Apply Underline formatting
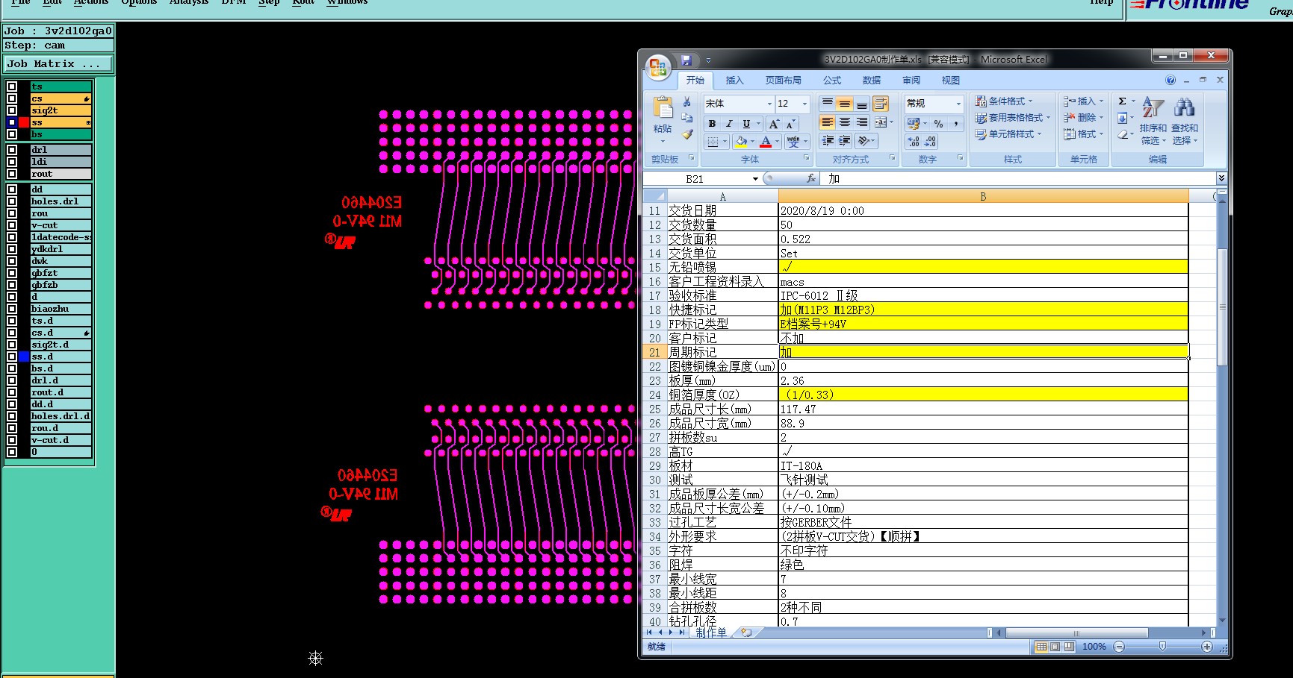The width and height of the screenshot is (1293, 678). [746, 124]
